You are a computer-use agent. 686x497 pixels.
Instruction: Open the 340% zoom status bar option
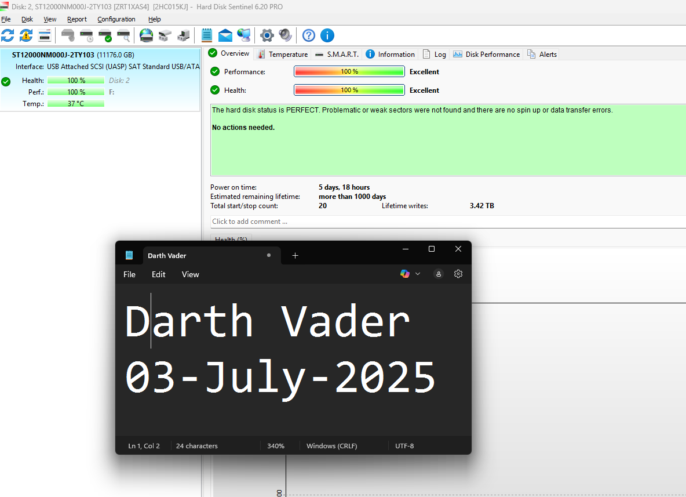point(276,446)
